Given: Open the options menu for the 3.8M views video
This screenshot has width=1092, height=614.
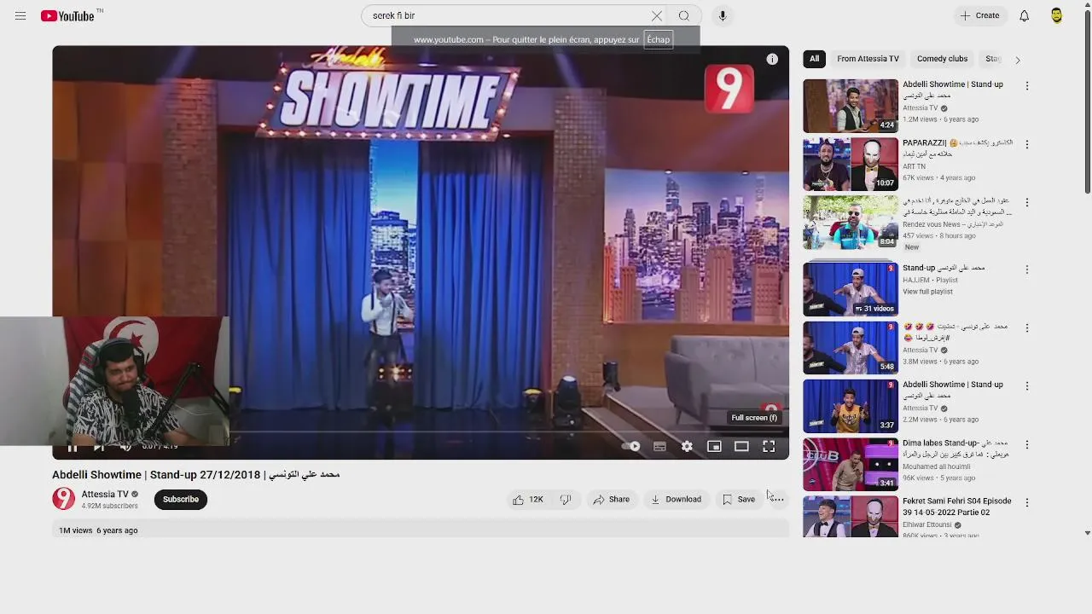Looking at the screenshot, I should coord(1027,328).
